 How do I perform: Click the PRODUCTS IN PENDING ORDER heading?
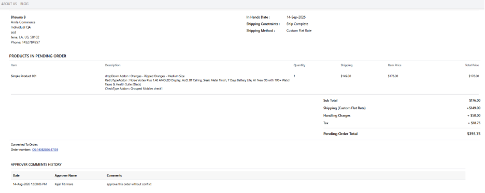coord(38,56)
